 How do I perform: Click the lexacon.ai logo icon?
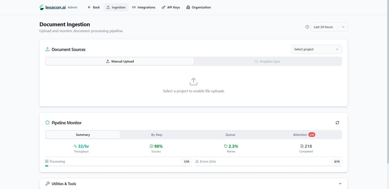tap(42, 7)
